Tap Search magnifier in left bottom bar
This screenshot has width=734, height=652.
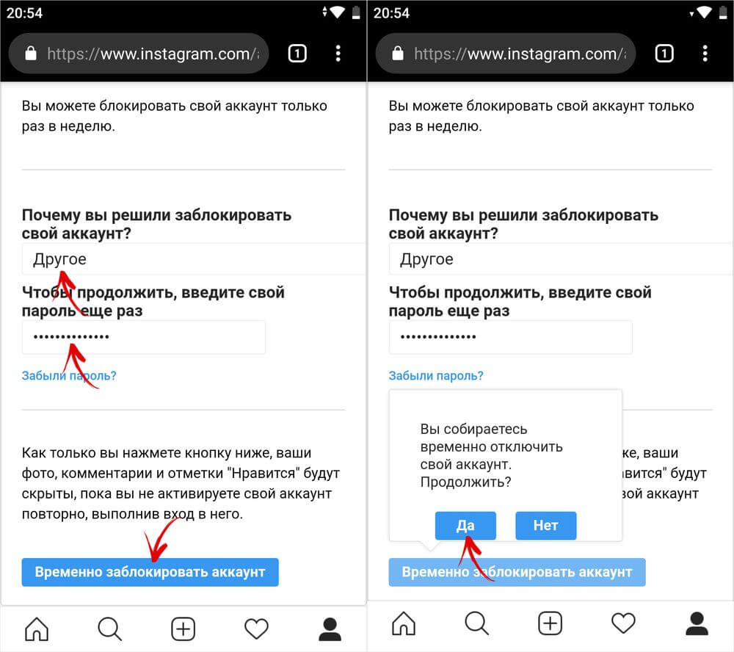click(x=109, y=629)
